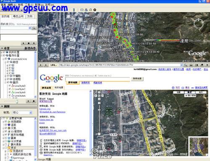Viewport: 210px width, 161px height.
Task: Click the round black icon in top toolbar
Action: pyautogui.click(x=95, y=10)
